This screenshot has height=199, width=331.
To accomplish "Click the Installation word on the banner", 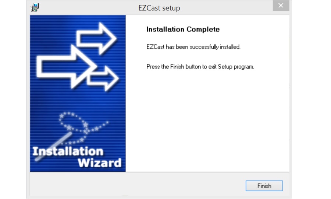I will coord(68,151).
